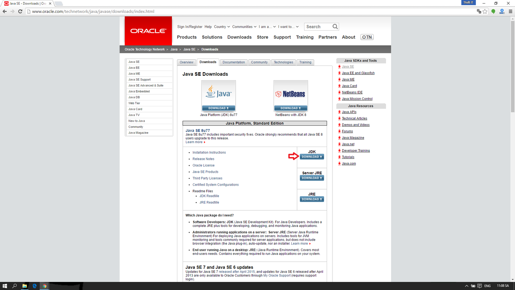
Task: Open the Support menu
Action: pos(282,37)
